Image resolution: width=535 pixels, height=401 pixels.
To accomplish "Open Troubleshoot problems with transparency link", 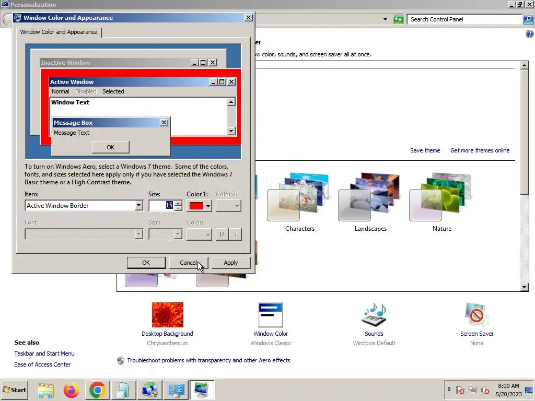I will [x=208, y=360].
